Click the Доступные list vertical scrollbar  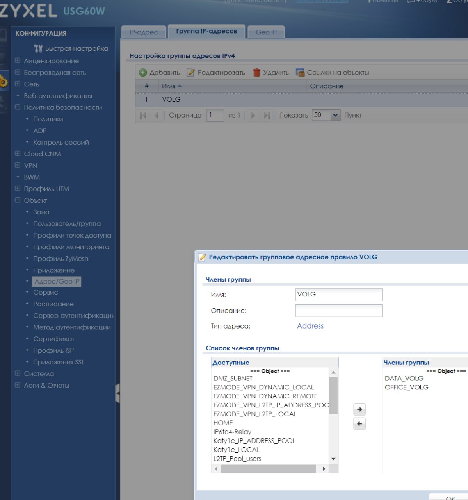pos(334,395)
